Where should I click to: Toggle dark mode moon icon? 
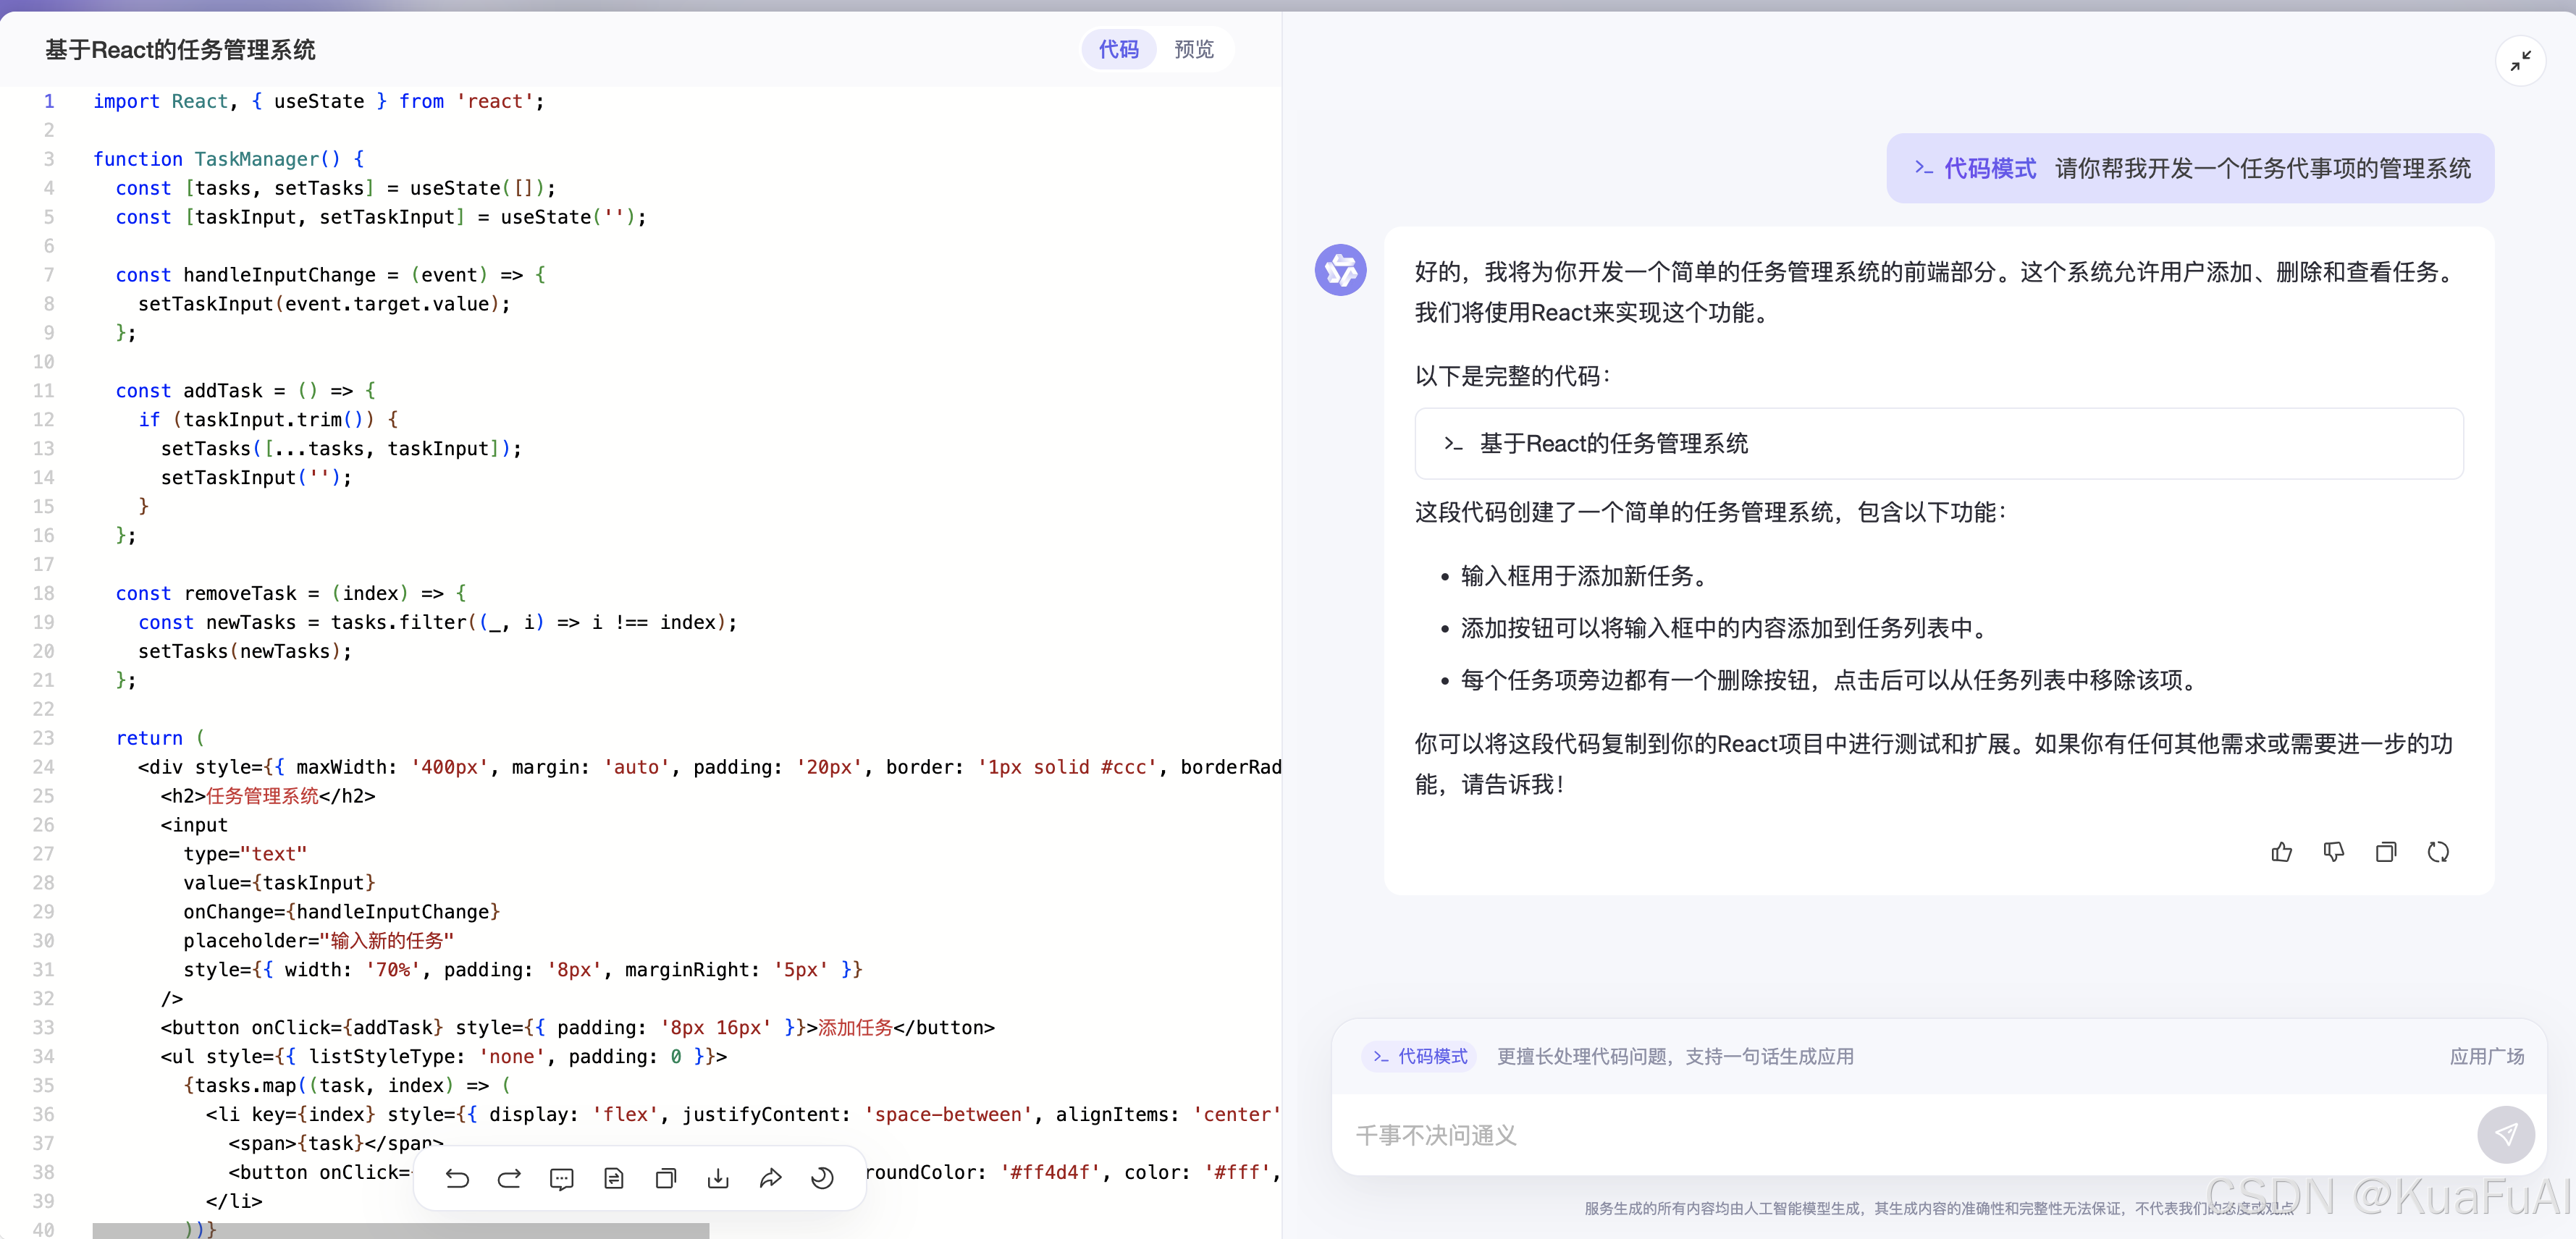(x=822, y=1178)
